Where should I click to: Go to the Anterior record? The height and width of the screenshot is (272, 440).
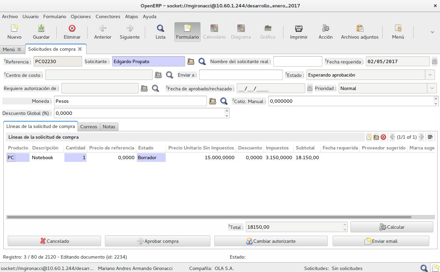pos(103,28)
